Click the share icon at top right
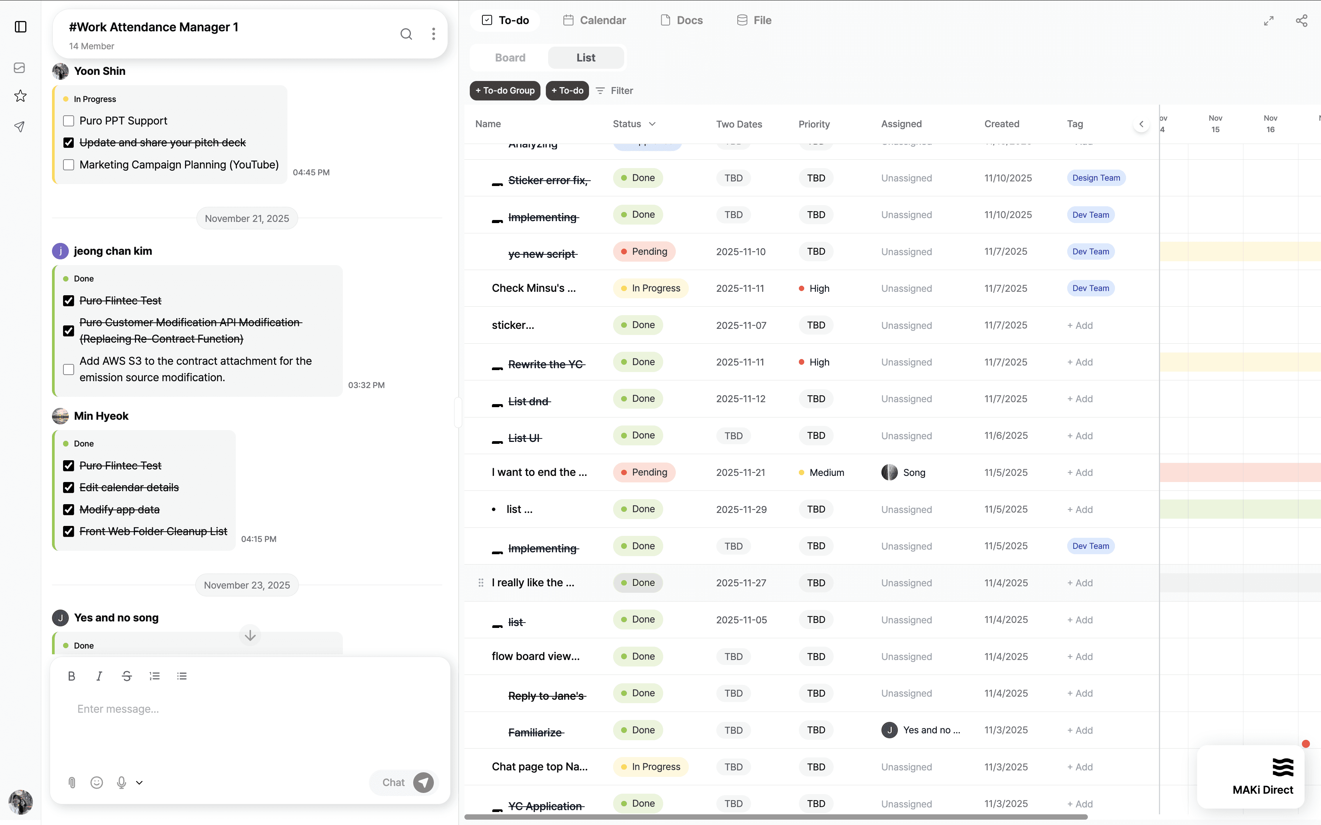1321x825 pixels. (x=1302, y=21)
